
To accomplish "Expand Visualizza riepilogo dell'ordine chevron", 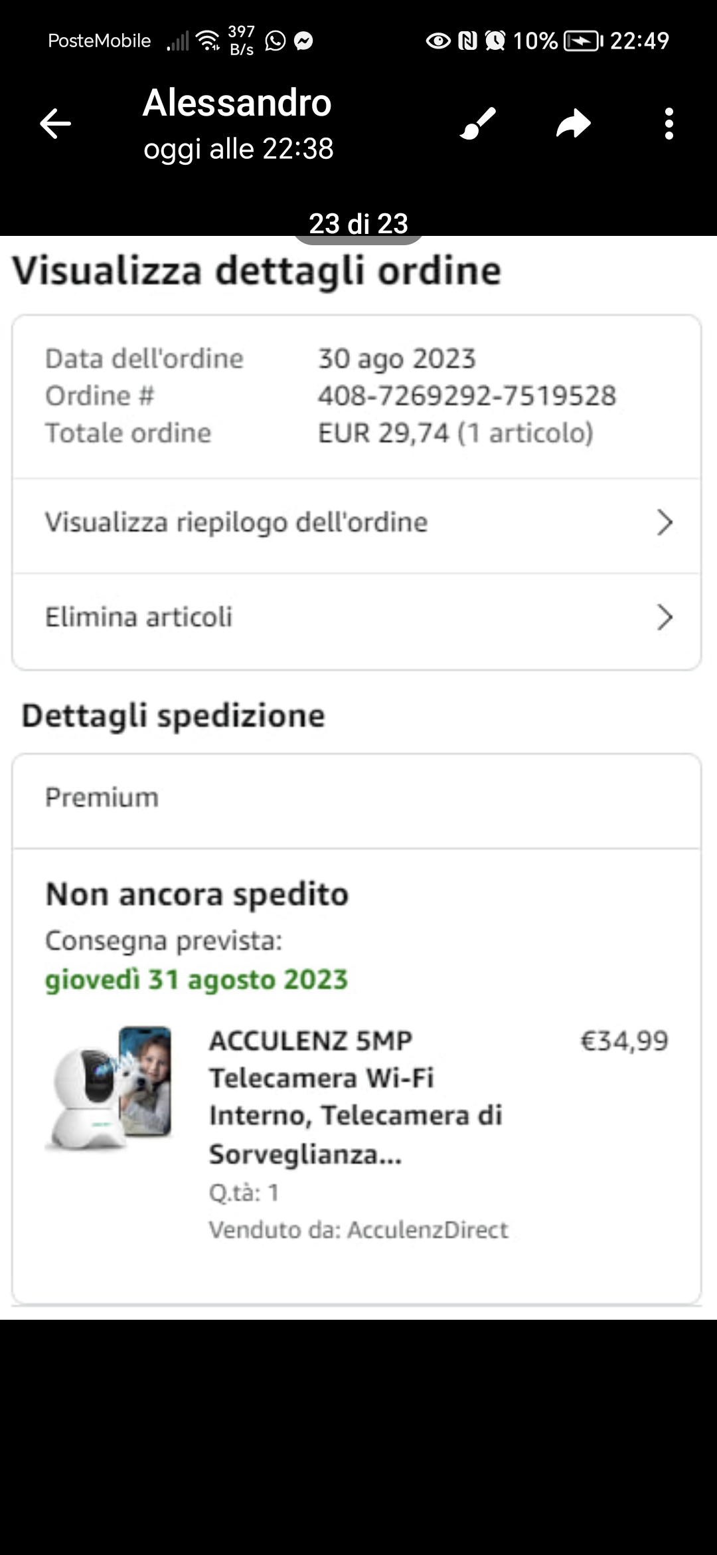I will [665, 523].
